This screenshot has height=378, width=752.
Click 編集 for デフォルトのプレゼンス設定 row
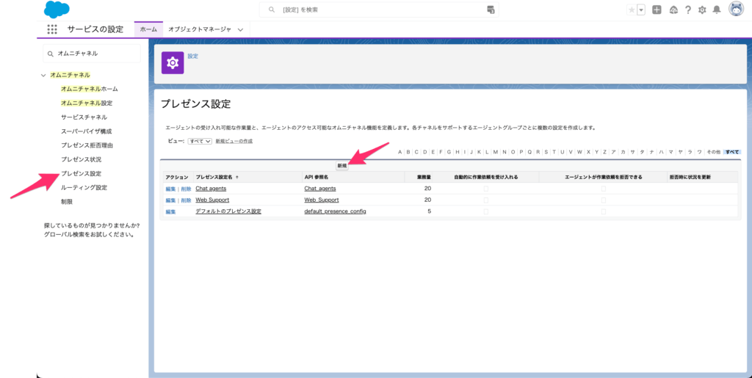tap(170, 212)
